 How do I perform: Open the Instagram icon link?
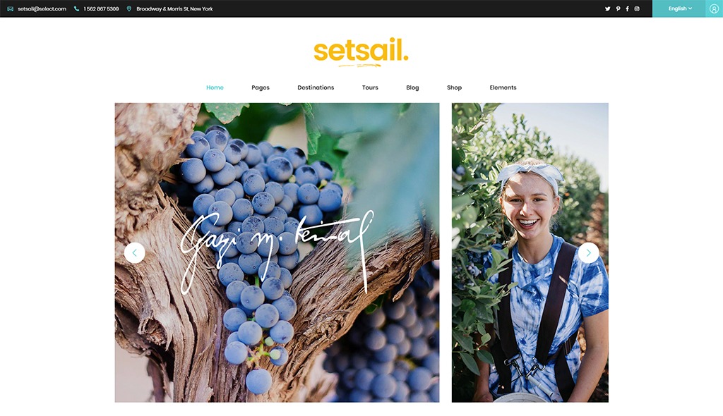pyautogui.click(x=637, y=8)
